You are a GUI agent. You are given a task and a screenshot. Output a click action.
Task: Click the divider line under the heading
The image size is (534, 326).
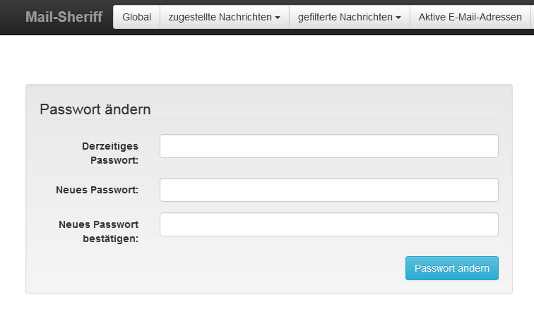[269, 120]
